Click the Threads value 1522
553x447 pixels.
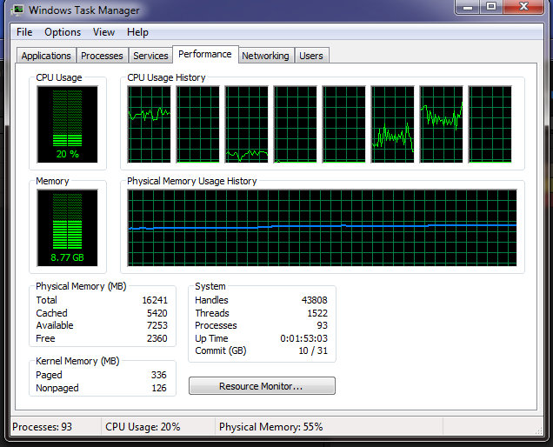point(317,313)
